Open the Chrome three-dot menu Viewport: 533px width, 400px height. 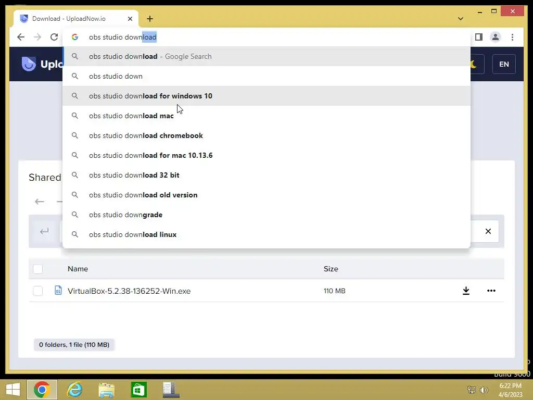512,37
